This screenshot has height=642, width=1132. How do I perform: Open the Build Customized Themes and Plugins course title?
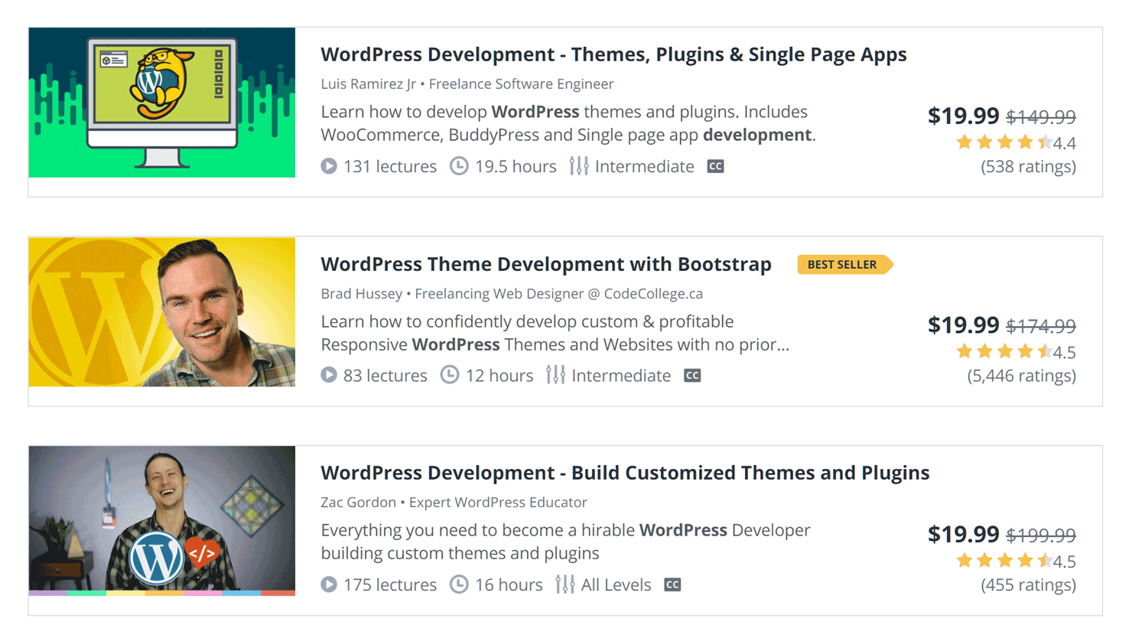[x=625, y=473]
